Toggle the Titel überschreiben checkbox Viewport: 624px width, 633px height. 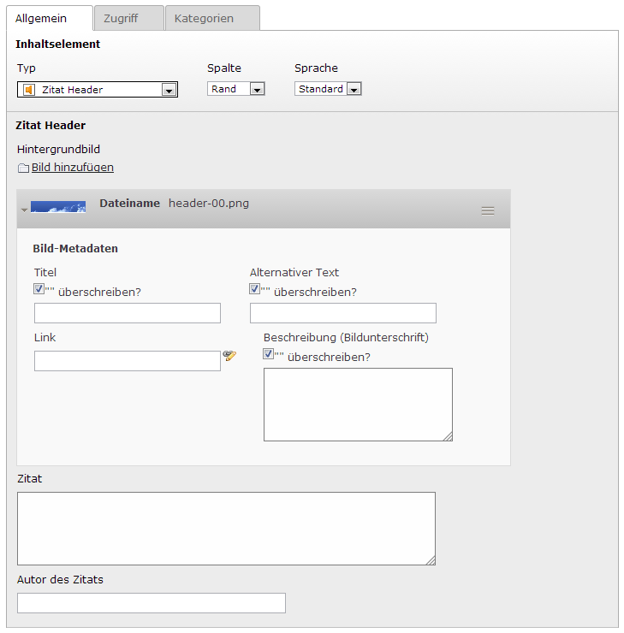click(x=39, y=289)
